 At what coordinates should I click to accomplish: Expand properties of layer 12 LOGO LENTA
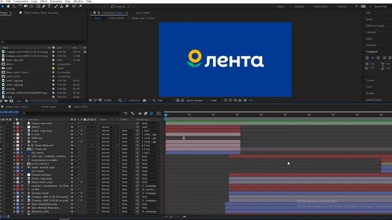coord(14,164)
